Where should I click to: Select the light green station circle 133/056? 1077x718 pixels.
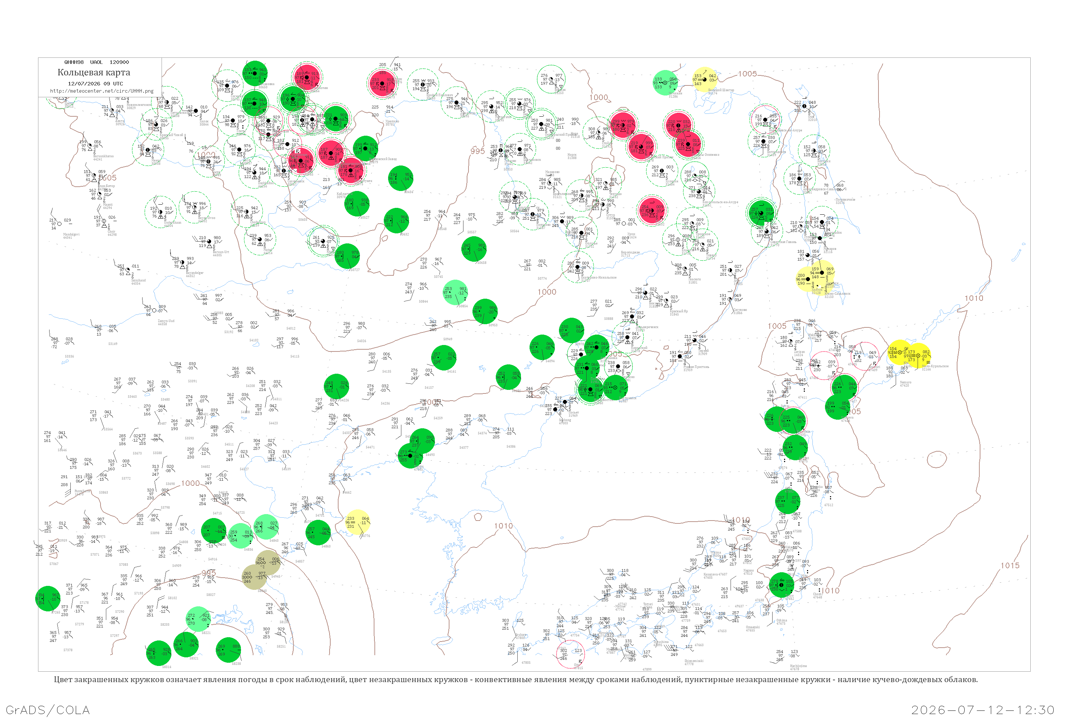665,83
